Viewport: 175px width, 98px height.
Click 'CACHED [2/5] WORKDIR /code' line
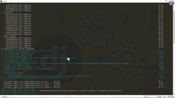(16, 65)
